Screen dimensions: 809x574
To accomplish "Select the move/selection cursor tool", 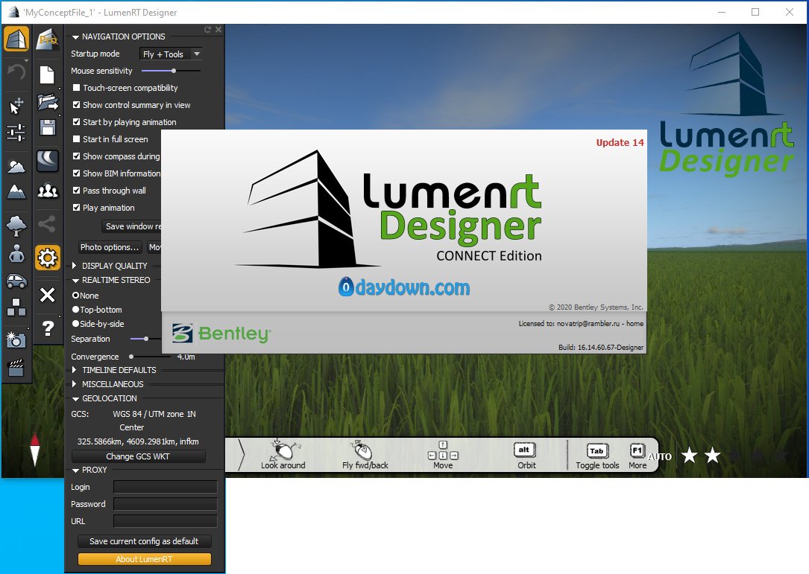I will click(16, 106).
